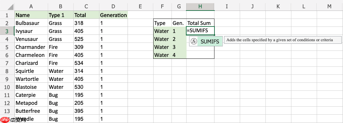
Task: Click Fire type cell for Charizard
Action: coord(61,63)
